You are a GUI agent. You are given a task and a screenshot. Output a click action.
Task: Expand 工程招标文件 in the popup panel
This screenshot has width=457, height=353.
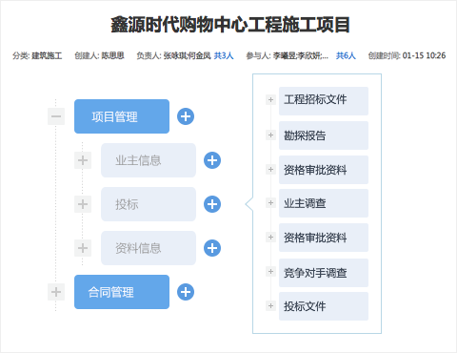270,100
